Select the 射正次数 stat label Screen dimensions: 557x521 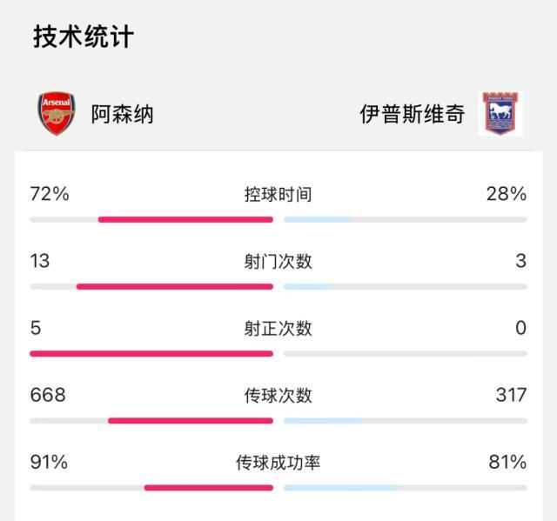coord(278,329)
